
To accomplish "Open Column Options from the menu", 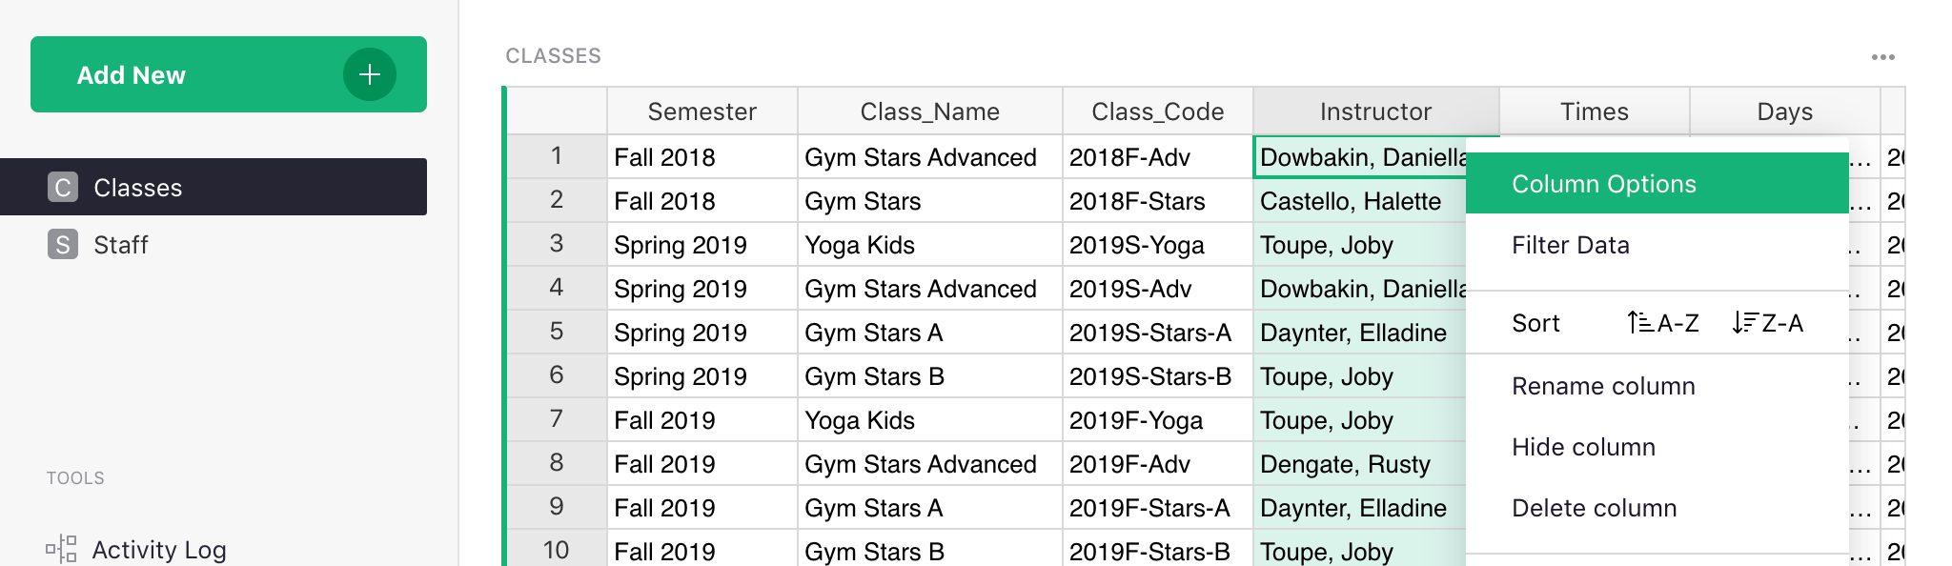I will (1603, 184).
